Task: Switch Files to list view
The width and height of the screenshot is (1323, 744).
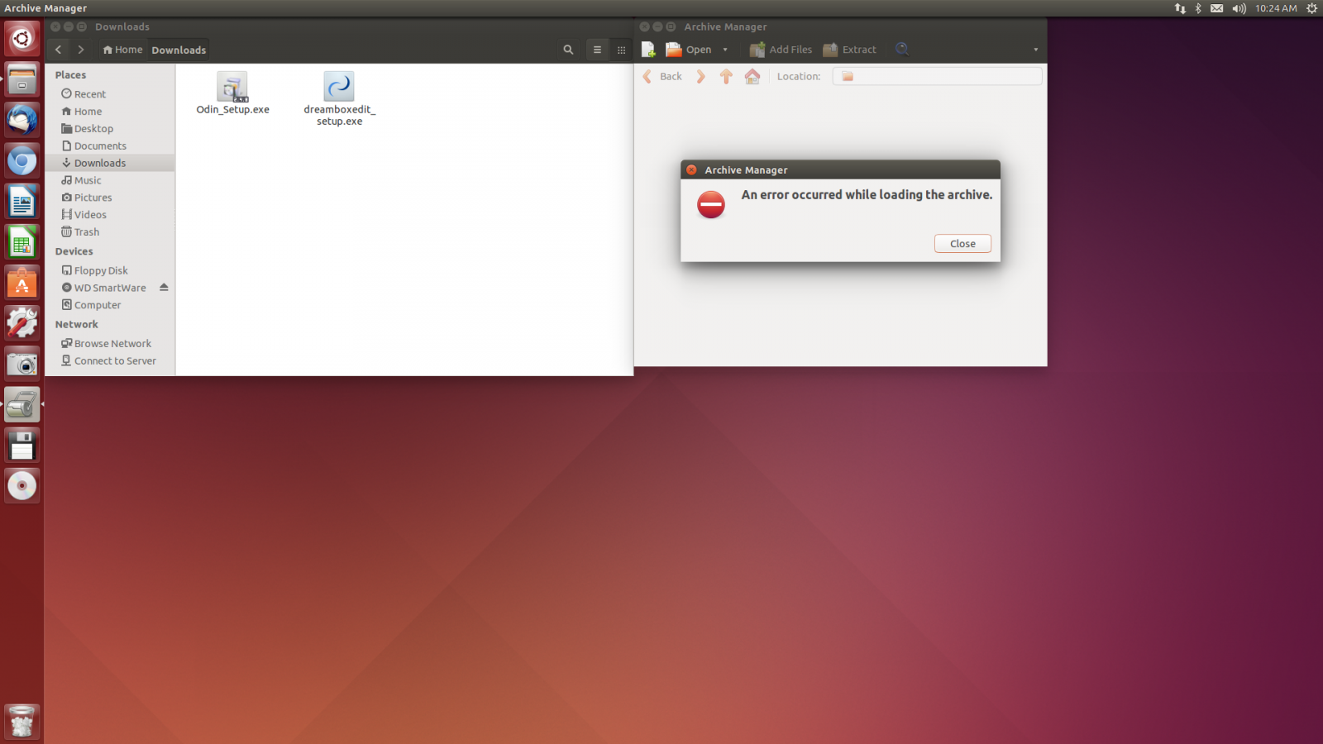Action: [597, 50]
